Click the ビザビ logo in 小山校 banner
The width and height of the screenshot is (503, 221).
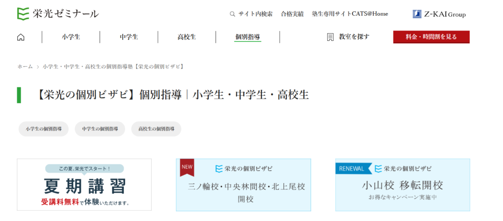point(403,168)
